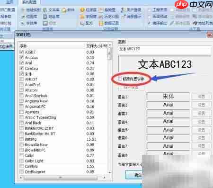Click the 宋体 font box for 语言1
Screen dimensions: 213x188
(169, 96)
